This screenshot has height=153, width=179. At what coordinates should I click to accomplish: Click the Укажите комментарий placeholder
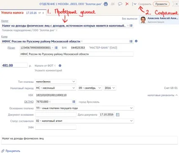point(48,70)
